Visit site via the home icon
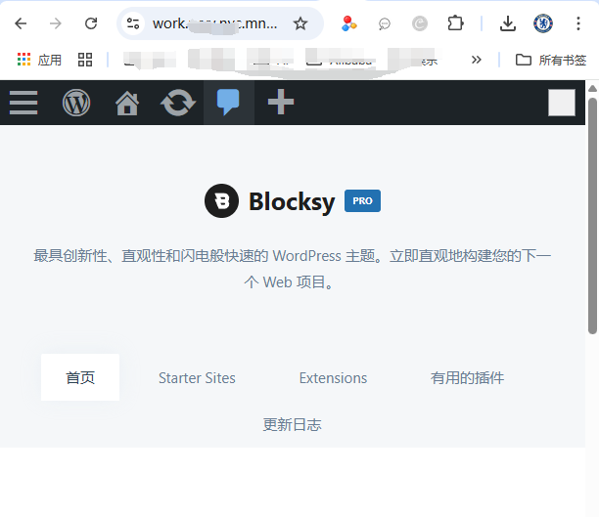Image resolution: width=599 pixels, height=517 pixels. point(127,103)
